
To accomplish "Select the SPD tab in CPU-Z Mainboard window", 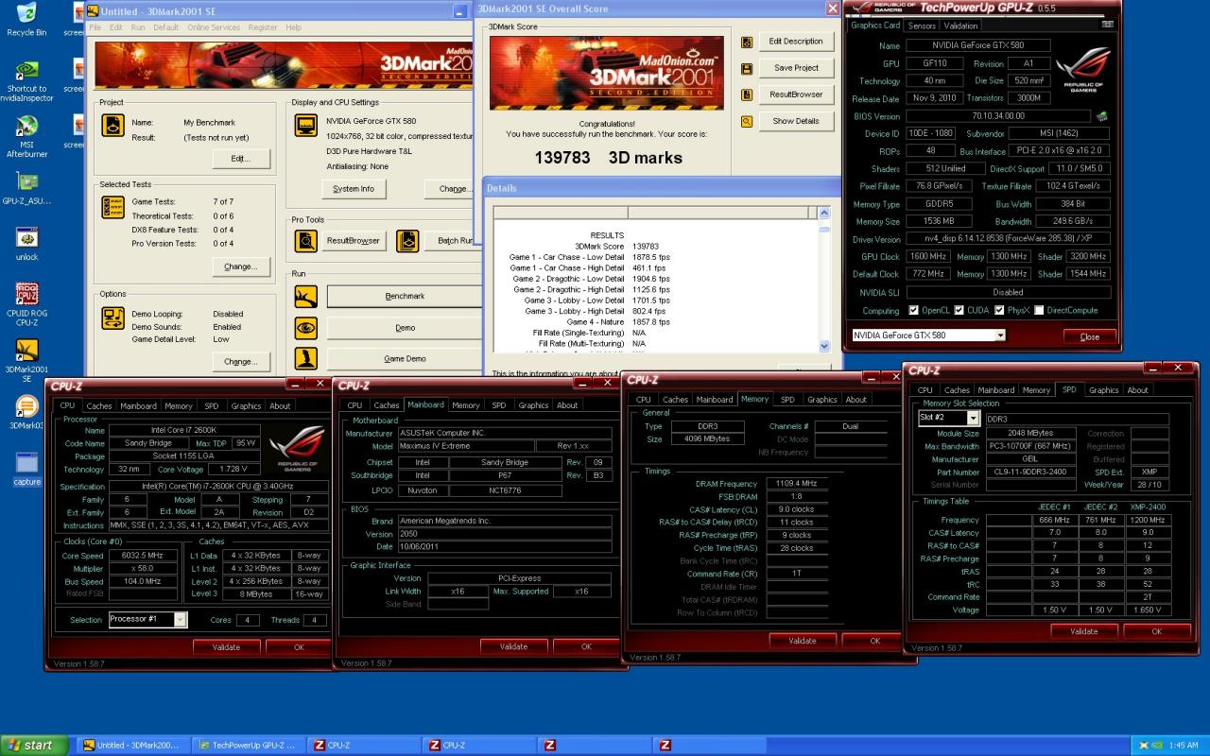I will [498, 405].
